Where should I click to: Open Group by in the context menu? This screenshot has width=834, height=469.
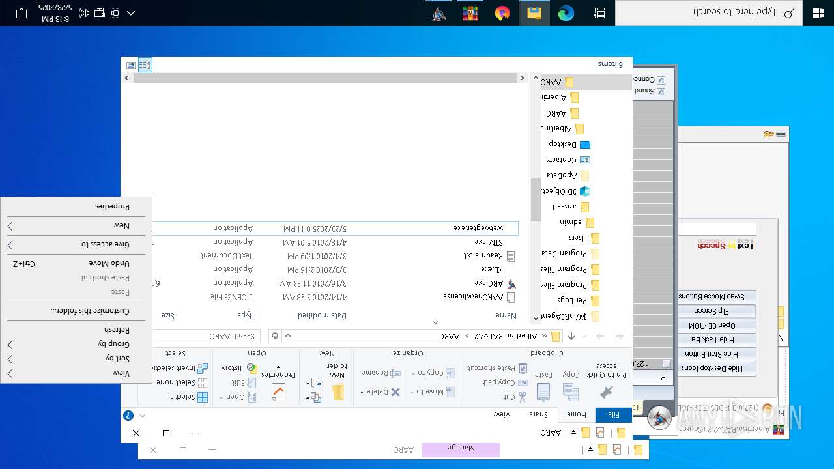76,344
